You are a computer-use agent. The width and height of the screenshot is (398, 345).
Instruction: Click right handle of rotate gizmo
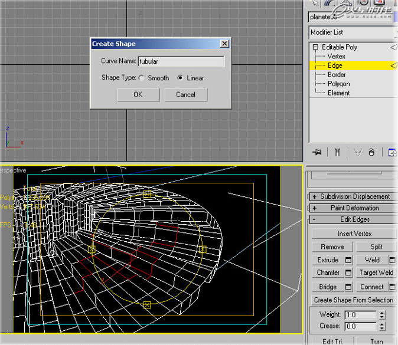[203, 249]
